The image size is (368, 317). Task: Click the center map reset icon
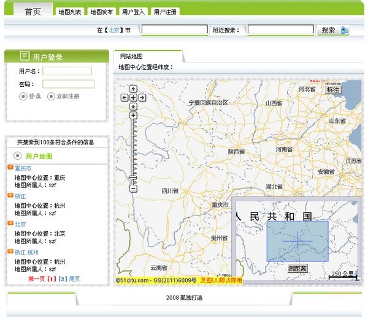(133, 97)
